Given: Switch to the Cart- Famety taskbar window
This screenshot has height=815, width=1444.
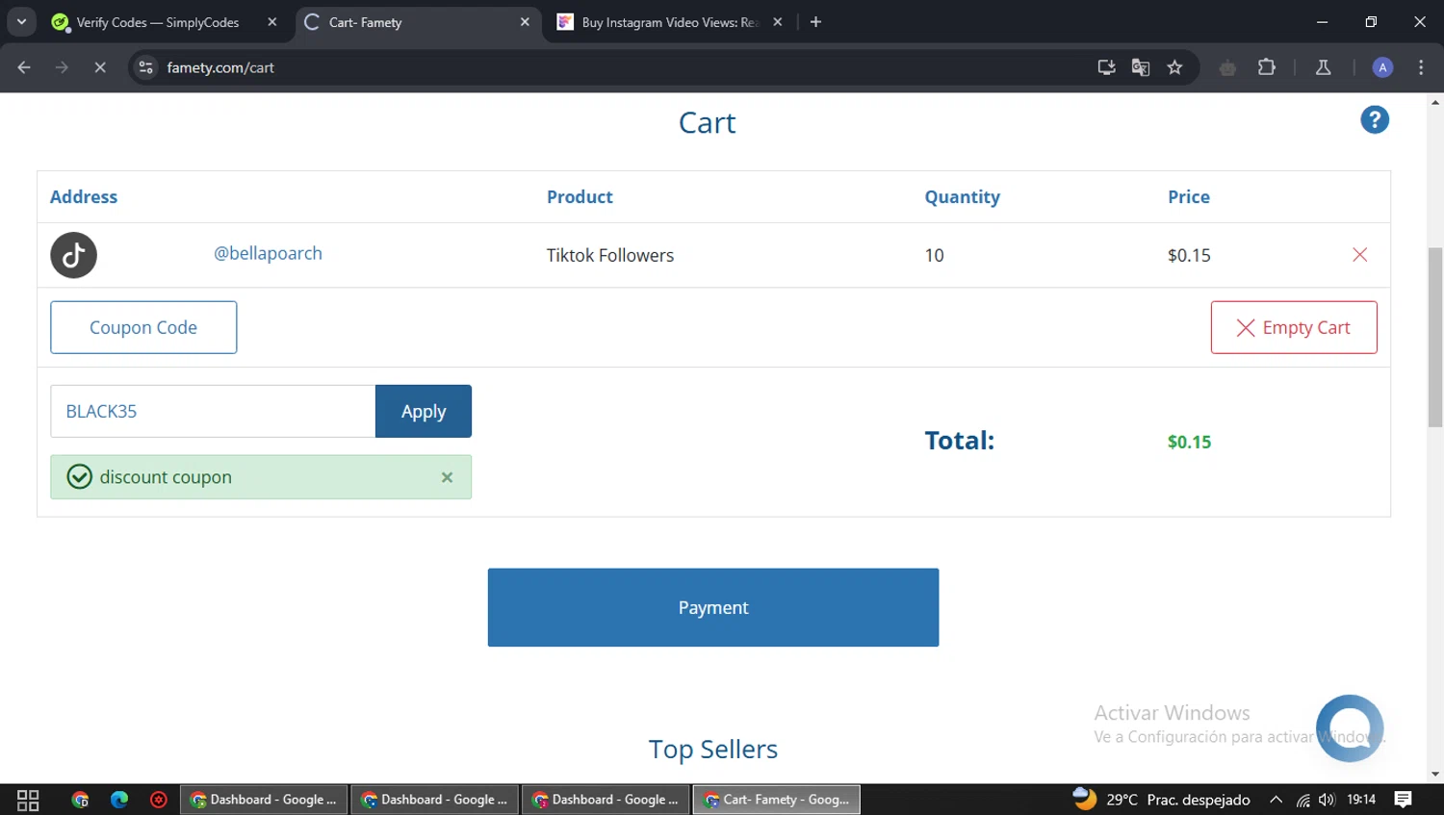Looking at the screenshot, I should click(x=777, y=800).
